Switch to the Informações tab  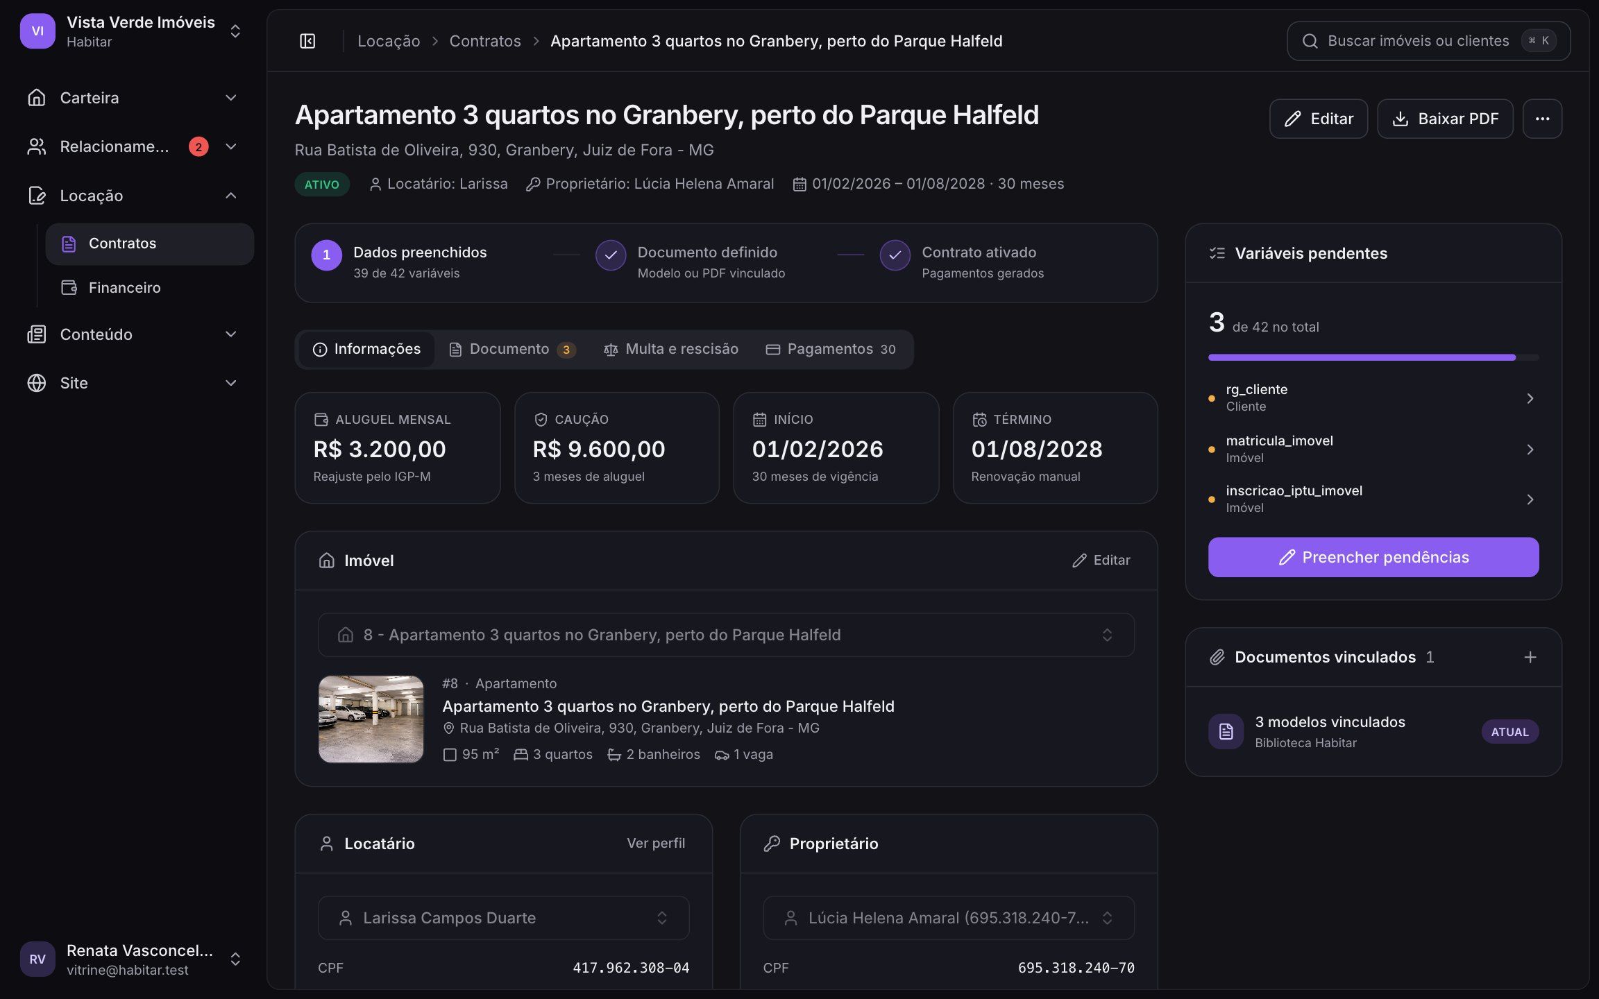[366, 349]
